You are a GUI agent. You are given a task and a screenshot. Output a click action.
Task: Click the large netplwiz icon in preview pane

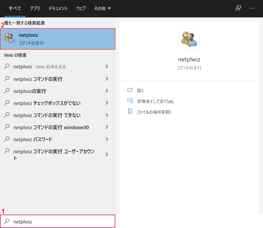(189, 39)
